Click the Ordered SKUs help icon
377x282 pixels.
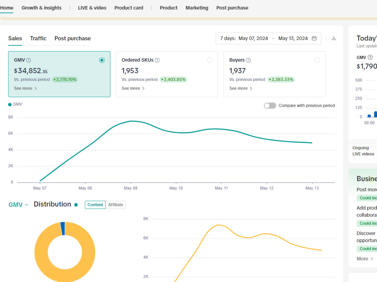[x=157, y=60]
